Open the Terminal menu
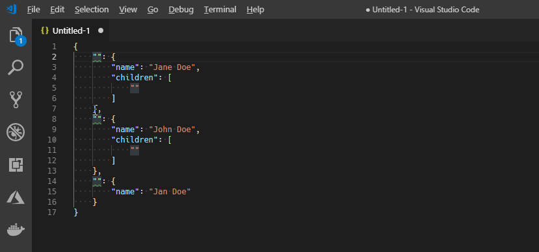This screenshot has height=252, width=539. point(220,10)
